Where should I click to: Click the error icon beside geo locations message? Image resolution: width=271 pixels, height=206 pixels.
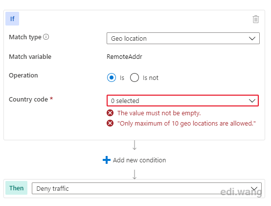(110, 124)
